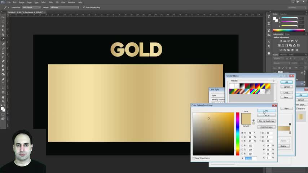Select the Hand tool
Viewport: 308px width, 173px height.
pyautogui.click(x=3, y=97)
